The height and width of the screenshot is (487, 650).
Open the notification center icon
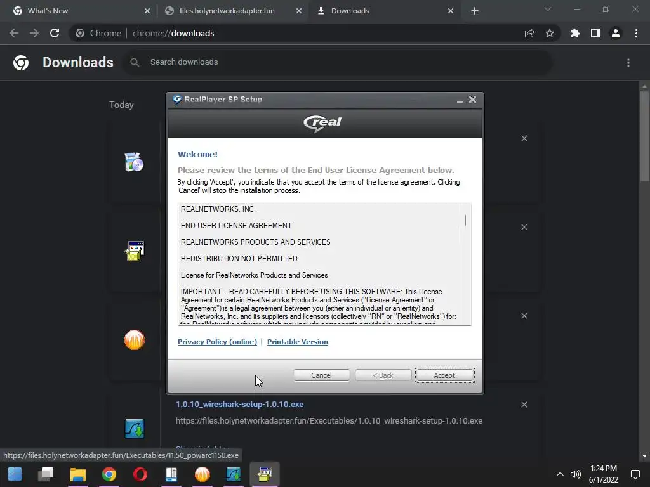pyautogui.click(x=635, y=474)
